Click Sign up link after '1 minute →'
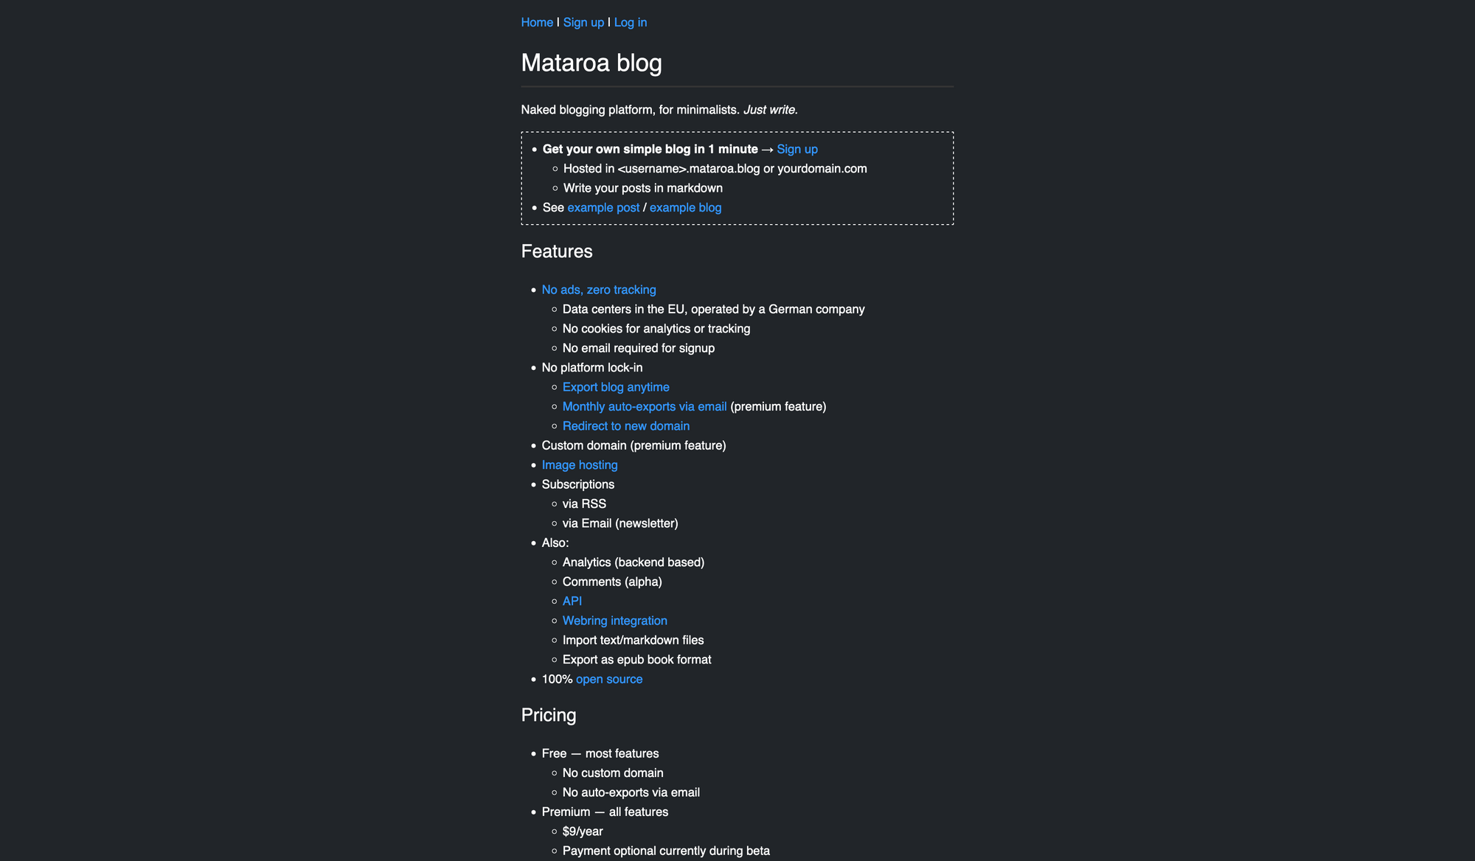The width and height of the screenshot is (1475, 861). 796,149
